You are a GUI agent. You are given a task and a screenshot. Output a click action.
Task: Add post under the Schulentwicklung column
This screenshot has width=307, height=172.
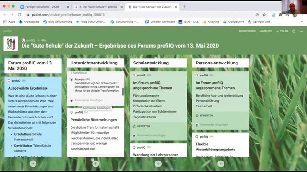coord(158,164)
